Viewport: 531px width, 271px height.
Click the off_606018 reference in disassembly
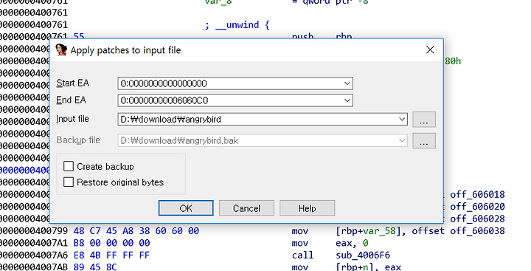pos(477,195)
